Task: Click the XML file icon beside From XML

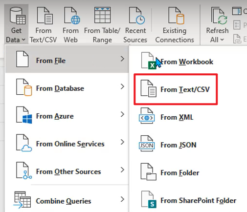Action: pos(147,116)
